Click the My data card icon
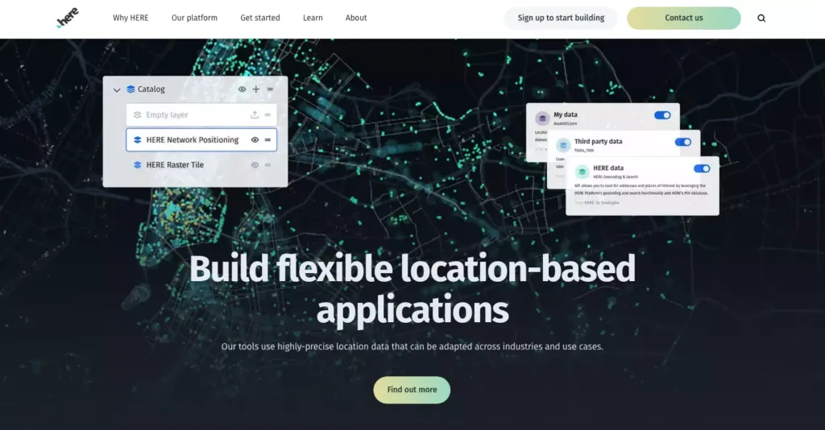825x430 pixels. (x=542, y=118)
